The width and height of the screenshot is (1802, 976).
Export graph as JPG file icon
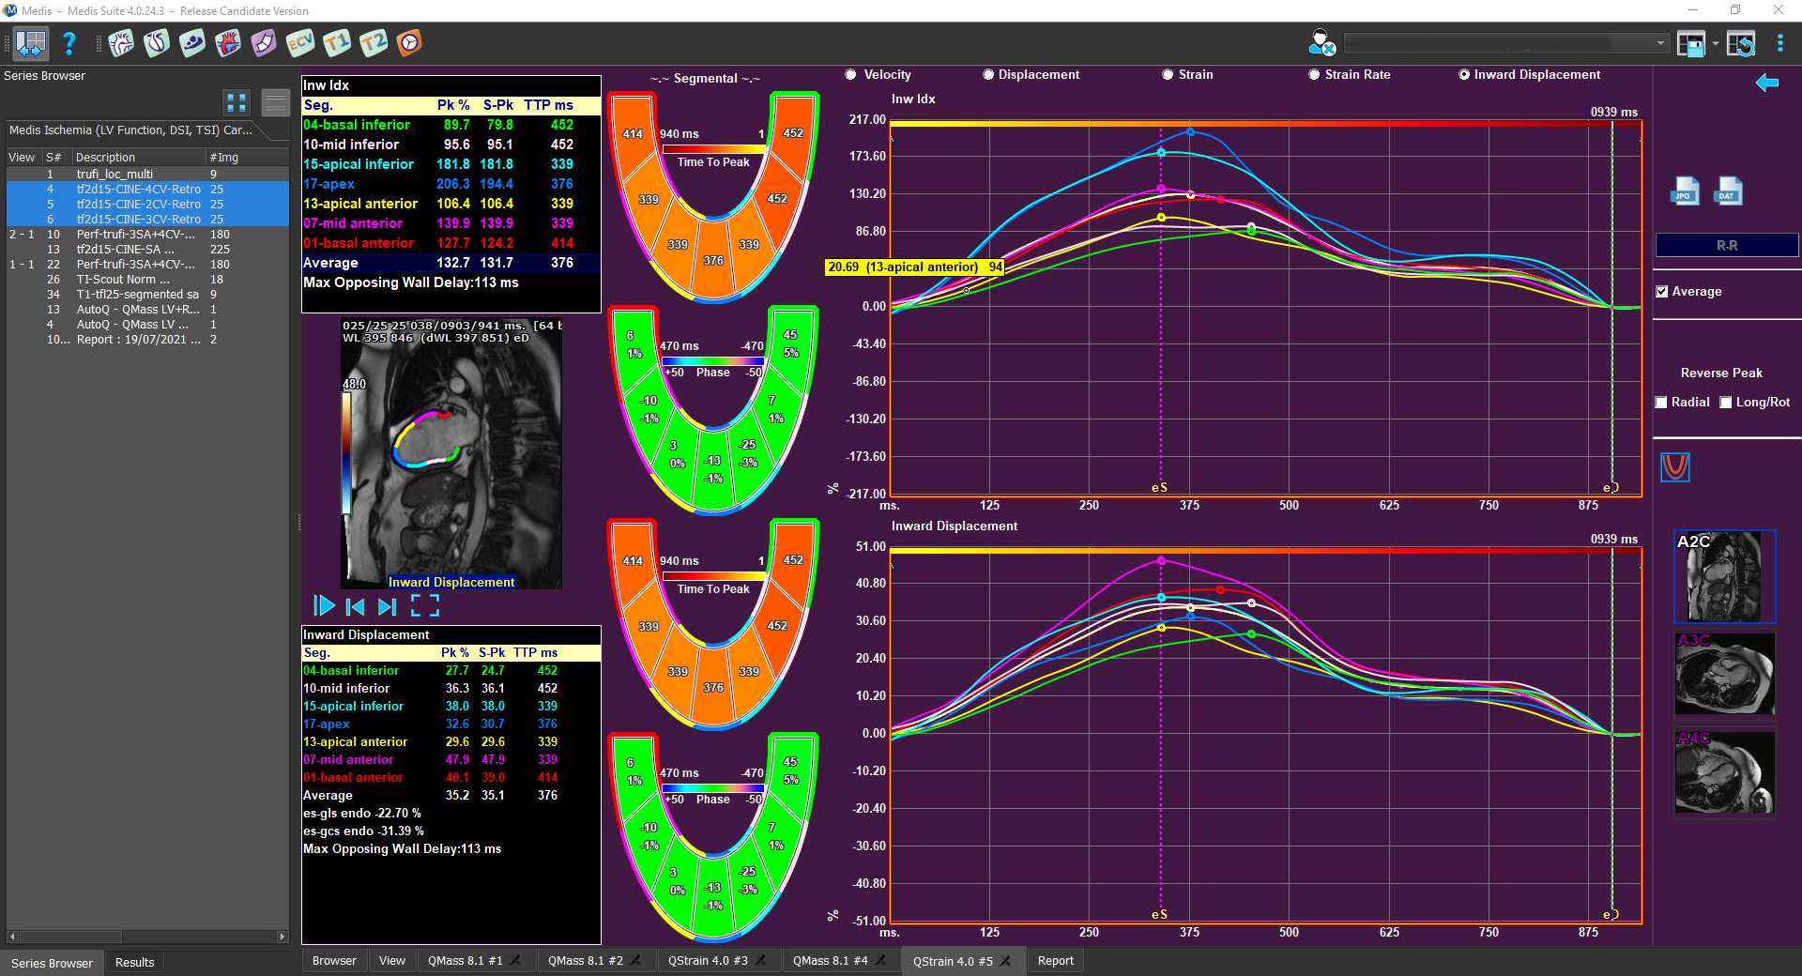[1685, 191]
